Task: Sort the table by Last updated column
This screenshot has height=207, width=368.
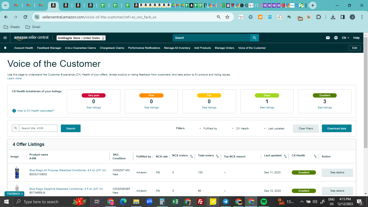Action: [x=285, y=156]
